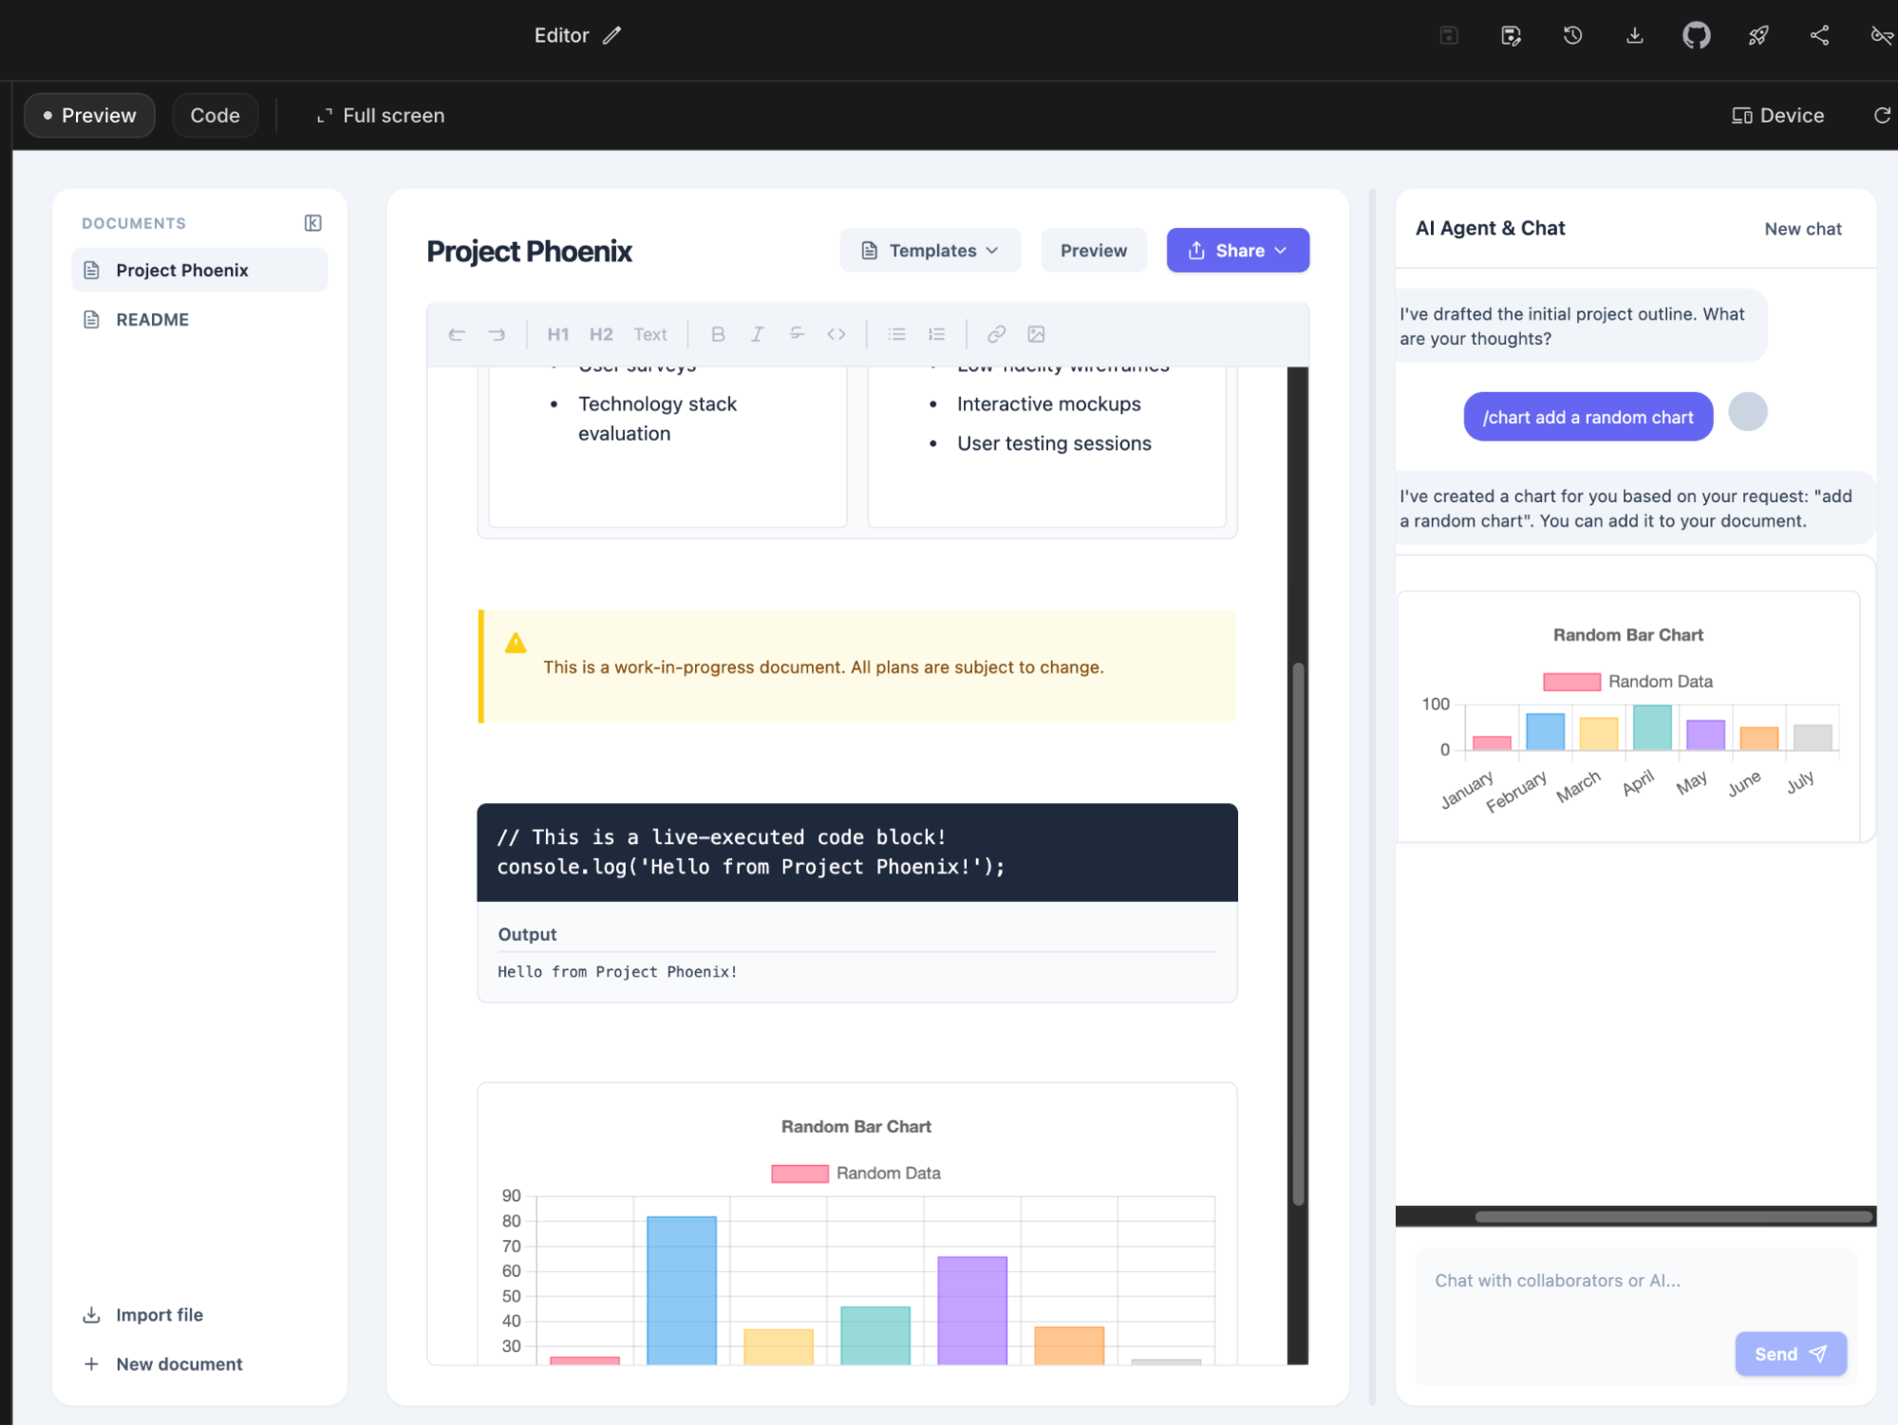This screenshot has height=1426, width=1898.
Task: Toggle strikethrough formatting
Action: (797, 334)
